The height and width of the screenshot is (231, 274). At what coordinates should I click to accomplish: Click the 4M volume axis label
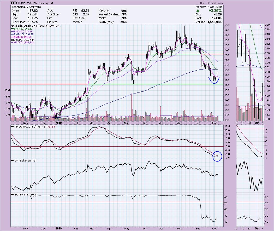[8, 109]
